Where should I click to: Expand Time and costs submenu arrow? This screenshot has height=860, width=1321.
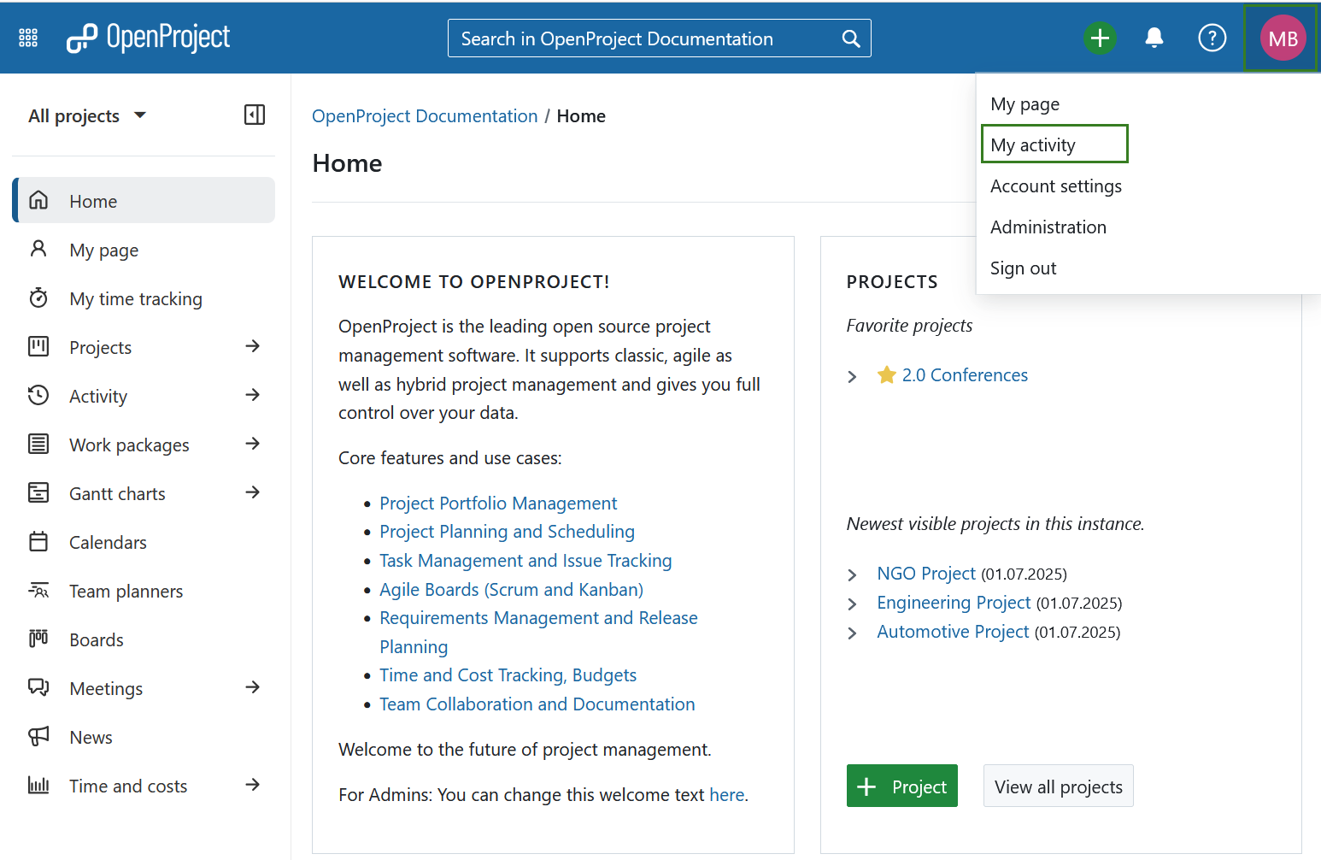point(253,785)
